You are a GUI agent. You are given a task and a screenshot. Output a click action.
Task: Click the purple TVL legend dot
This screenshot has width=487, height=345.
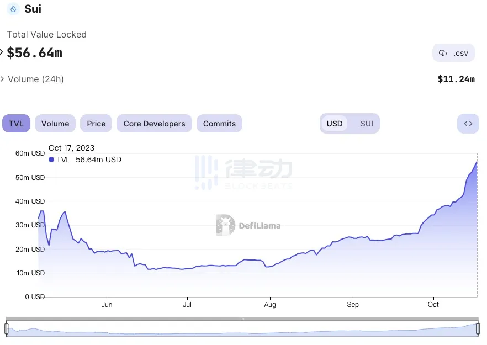pyautogui.click(x=51, y=160)
